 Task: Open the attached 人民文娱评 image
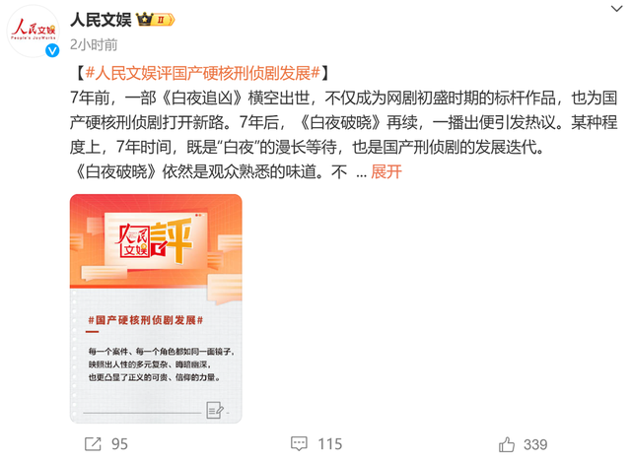[x=156, y=308]
